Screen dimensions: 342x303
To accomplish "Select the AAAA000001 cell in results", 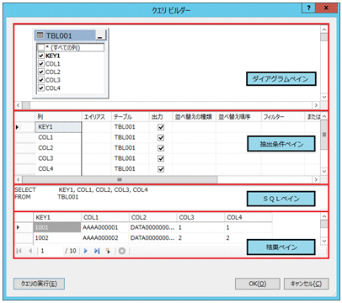I will [x=104, y=227].
